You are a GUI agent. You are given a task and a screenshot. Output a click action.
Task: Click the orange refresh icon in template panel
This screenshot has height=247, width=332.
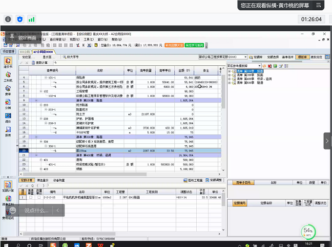264,66
